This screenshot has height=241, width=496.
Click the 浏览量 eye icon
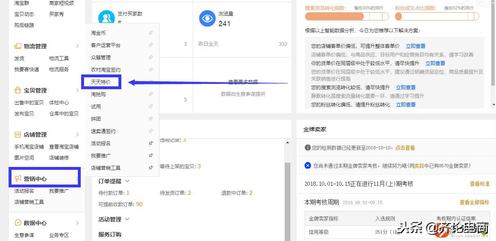pyautogui.click(x=207, y=18)
